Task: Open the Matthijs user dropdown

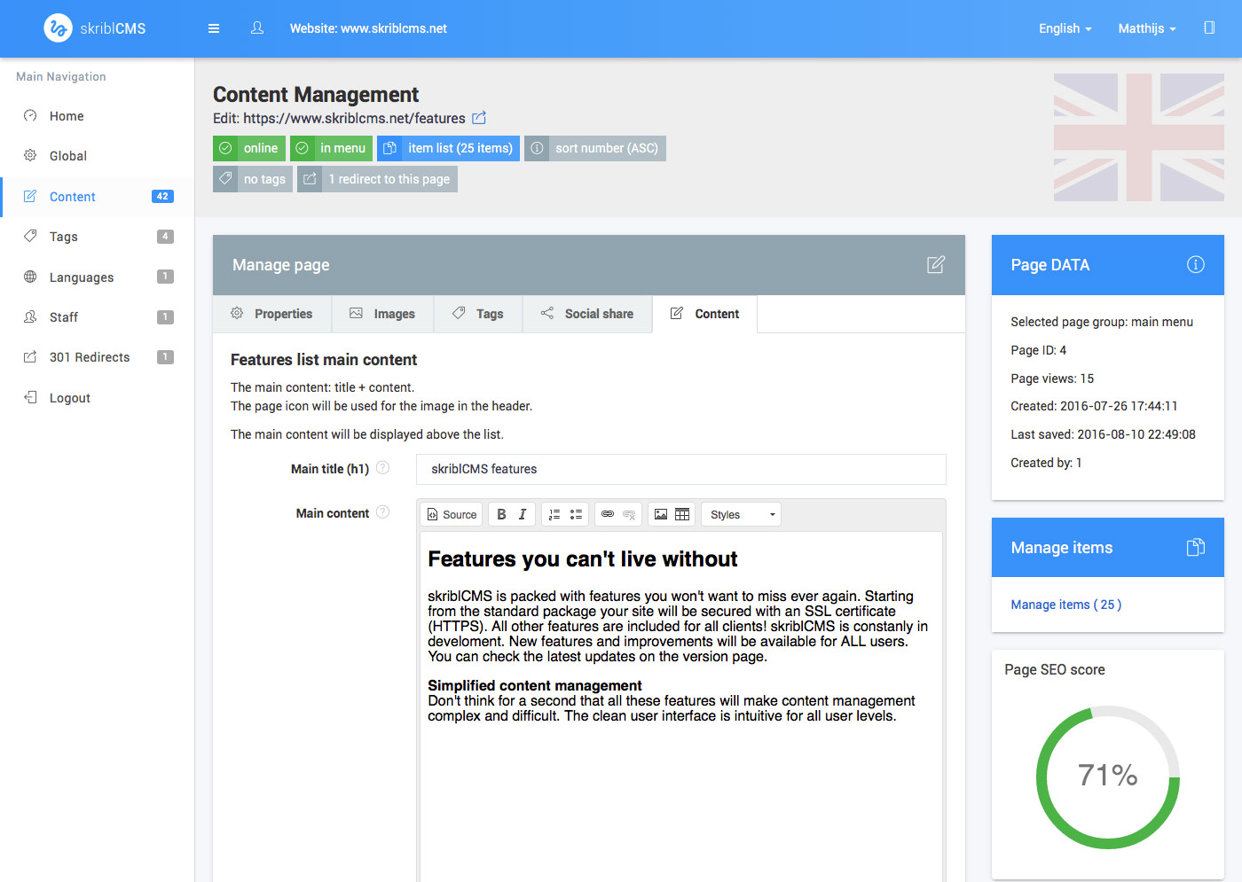Action: (1146, 28)
